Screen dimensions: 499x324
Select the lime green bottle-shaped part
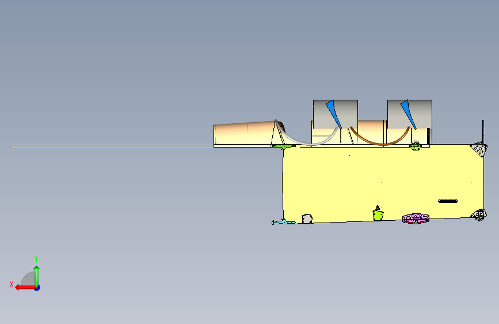(x=378, y=214)
